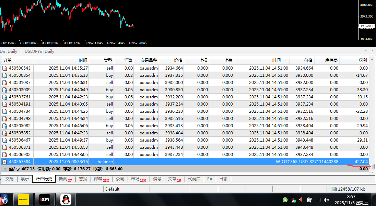Open the 邮箱 tab

click(101, 179)
